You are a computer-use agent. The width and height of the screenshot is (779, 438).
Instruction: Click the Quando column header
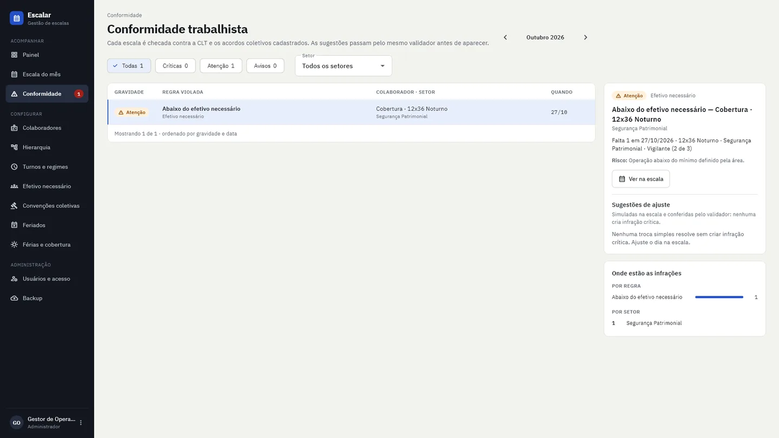(x=562, y=92)
